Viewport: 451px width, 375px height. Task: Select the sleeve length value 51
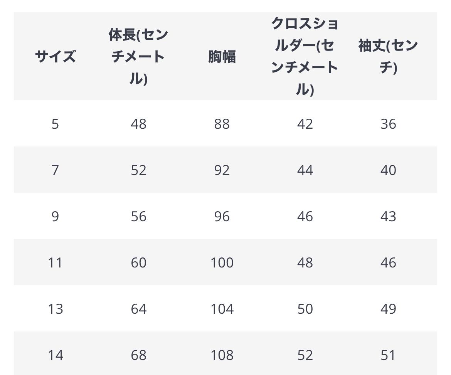point(388,355)
